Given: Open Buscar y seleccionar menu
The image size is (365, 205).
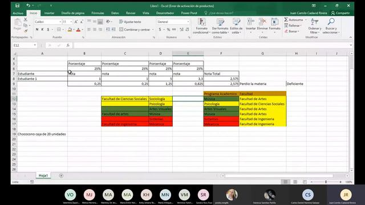Looking at the screenshot, I should 331,26.
